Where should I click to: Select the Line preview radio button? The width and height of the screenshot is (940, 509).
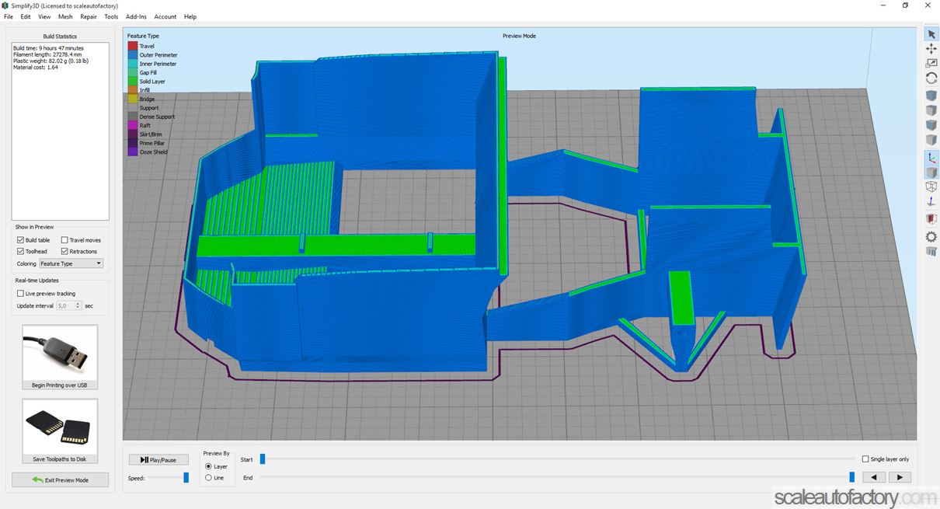coord(208,478)
